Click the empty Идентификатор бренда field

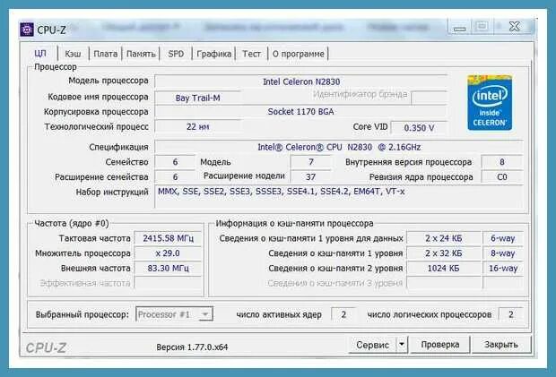[429, 97]
